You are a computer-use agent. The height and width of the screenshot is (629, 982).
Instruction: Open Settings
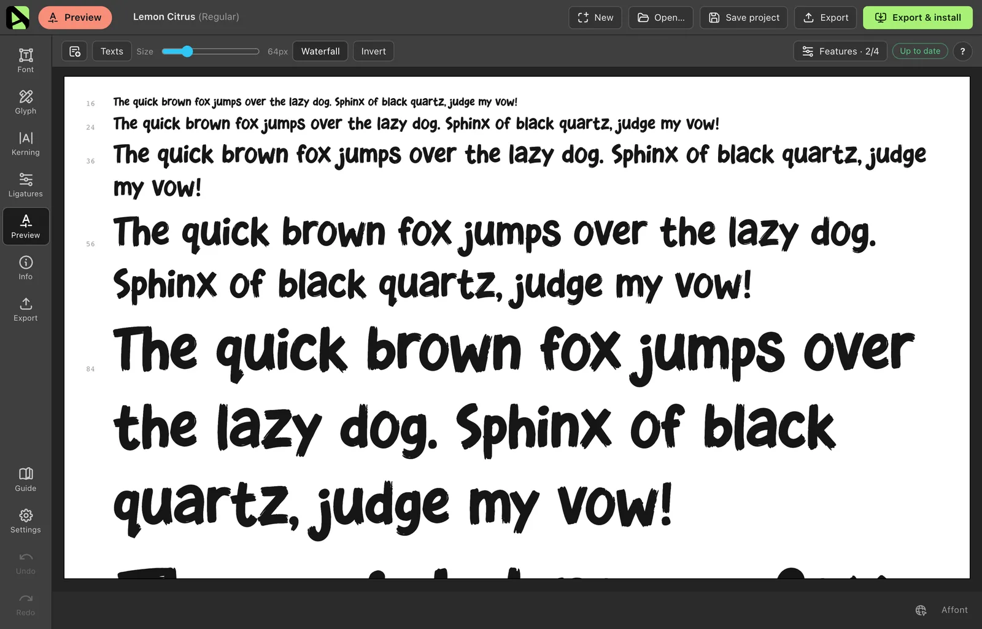coord(26,521)
